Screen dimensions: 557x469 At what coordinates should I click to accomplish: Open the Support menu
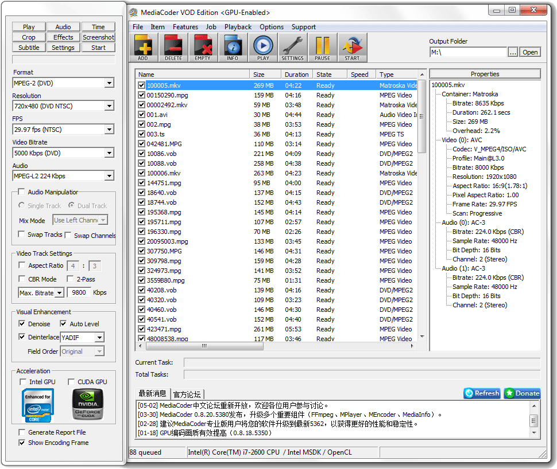pos(304,27)
